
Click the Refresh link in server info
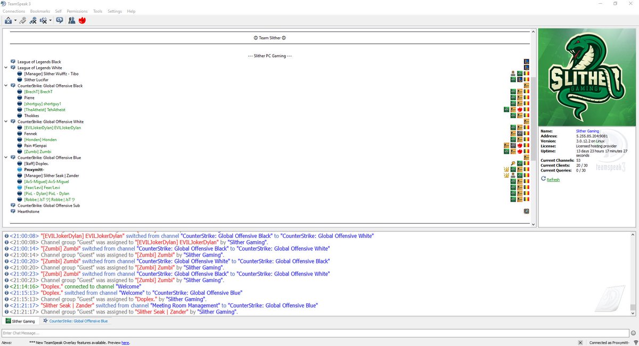553,179
